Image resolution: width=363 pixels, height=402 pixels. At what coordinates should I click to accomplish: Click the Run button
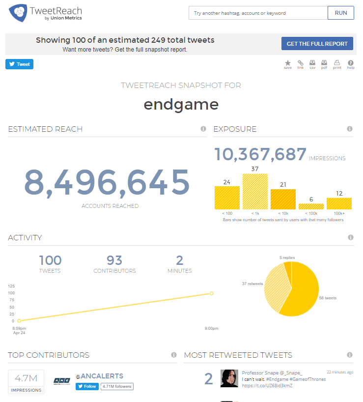(x=341, y=13)
